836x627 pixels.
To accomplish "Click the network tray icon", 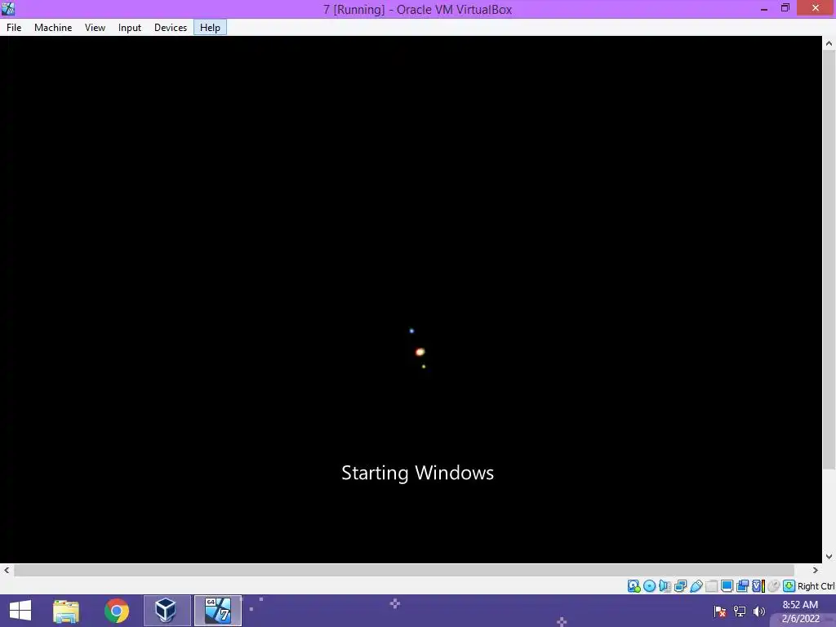I will pyautogui.click(x=740, y=611).
